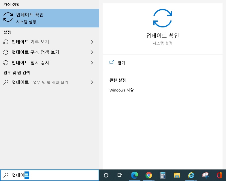Click 시스템 설정 subtitle in preview pane
This screenshot has height=181, width=226.
tap(163, 43)
